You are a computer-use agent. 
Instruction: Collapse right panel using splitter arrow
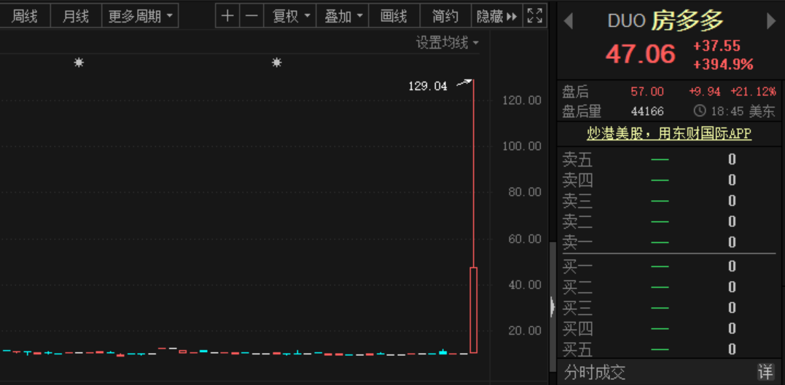point(552,307)
